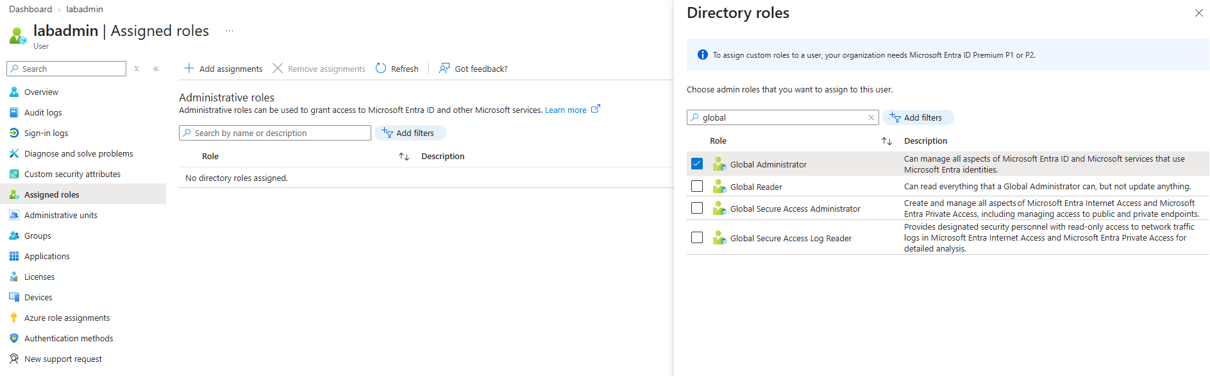
Task: Click the Administrative units icon
Action: coord(14,215)
